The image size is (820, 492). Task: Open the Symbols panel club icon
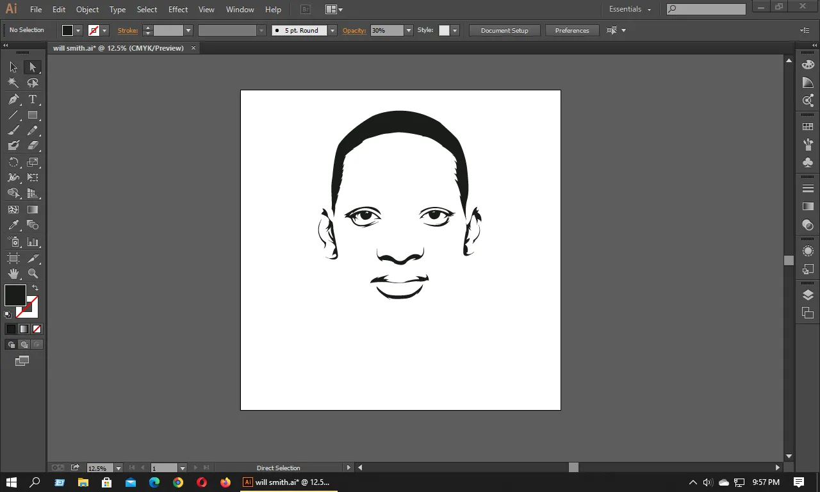[808, 162]
